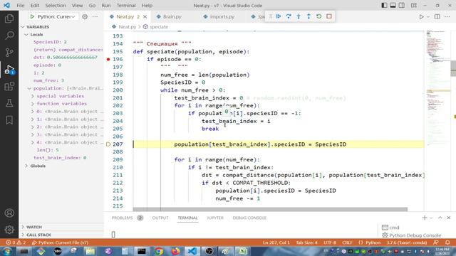Click Ln 207, Col 1 status item

click(276, 242)
